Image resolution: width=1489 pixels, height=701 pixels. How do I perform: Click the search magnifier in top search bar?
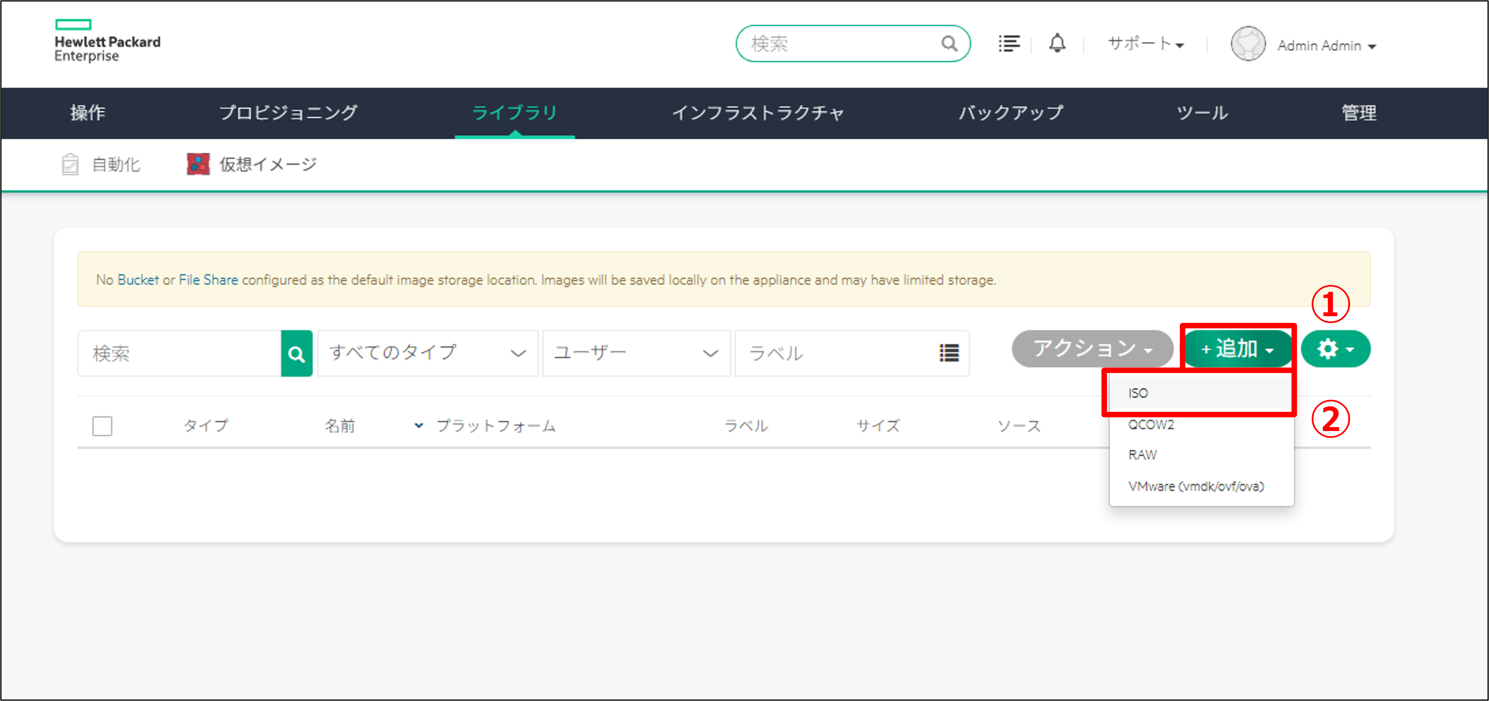949,43
